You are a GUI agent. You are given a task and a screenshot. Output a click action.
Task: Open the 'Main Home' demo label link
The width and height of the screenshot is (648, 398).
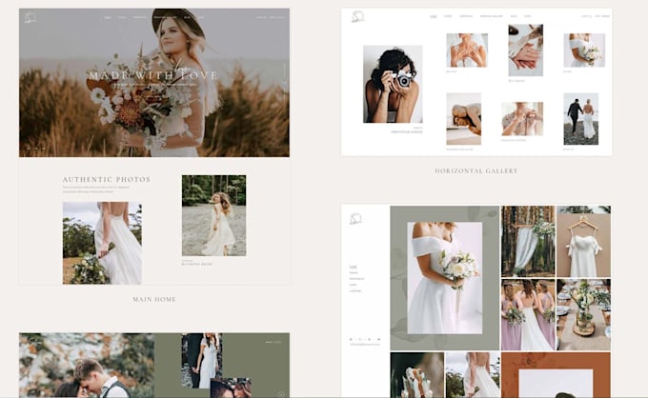pyautogui.click(x=154, y=299)
